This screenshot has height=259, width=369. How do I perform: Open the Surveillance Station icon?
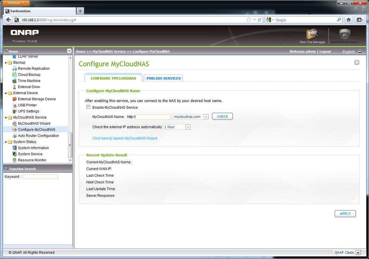click(345, 34)
